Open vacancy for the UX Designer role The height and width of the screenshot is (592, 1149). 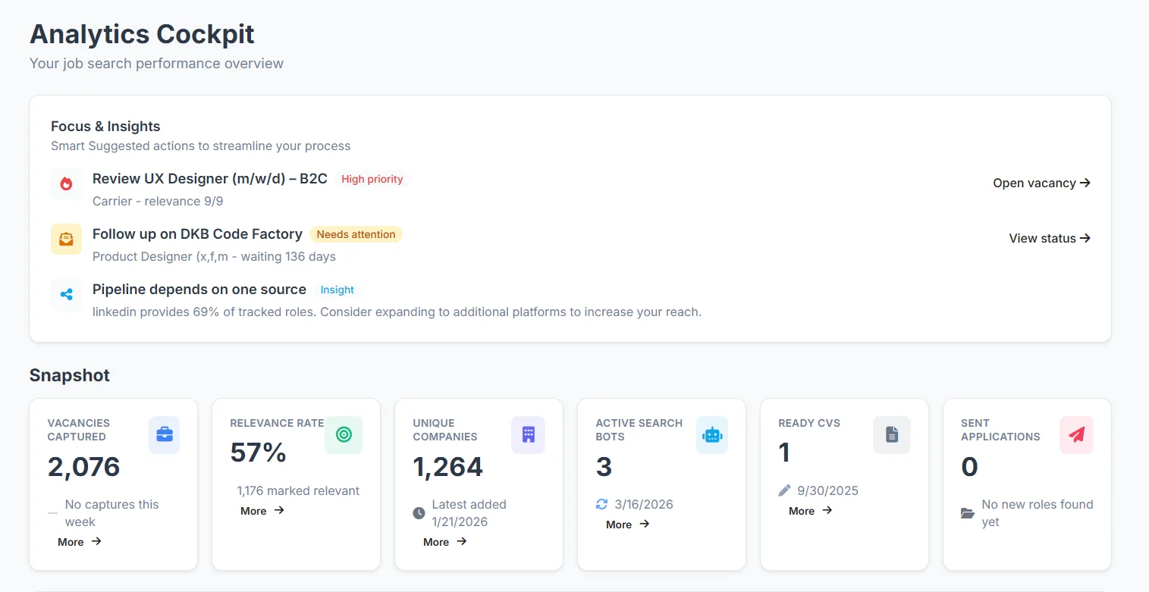coord(1041,183)
